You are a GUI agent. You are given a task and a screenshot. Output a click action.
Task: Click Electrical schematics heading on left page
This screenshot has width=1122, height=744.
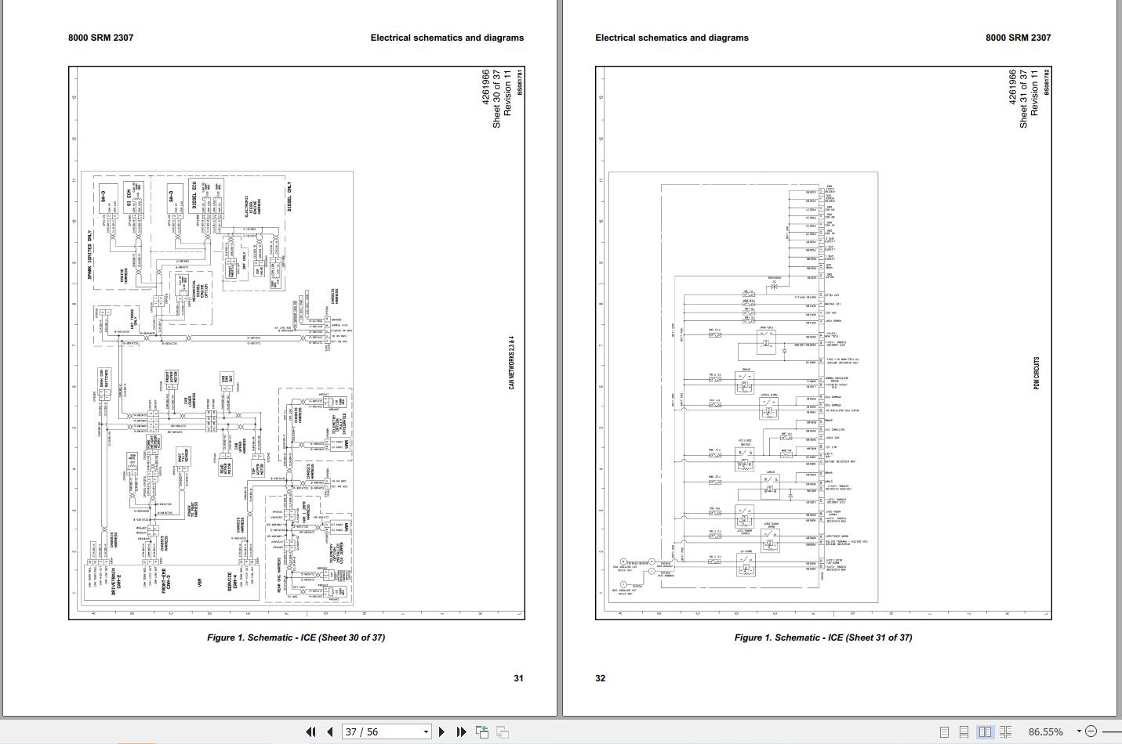tap(447, 38)
